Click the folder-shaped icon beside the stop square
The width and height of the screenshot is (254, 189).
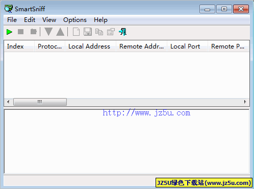click(x=34, y=32)
